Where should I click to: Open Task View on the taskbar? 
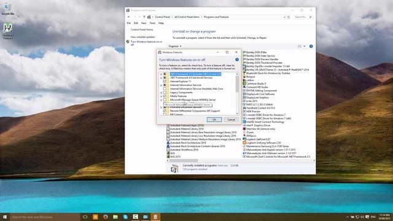pyautogui.click(x=85, y=217)
